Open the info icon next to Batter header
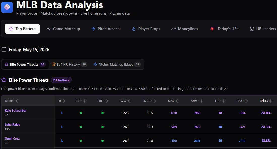Viewport: 277px width, 149px height. pyautogui.click(x=18, y=101)
